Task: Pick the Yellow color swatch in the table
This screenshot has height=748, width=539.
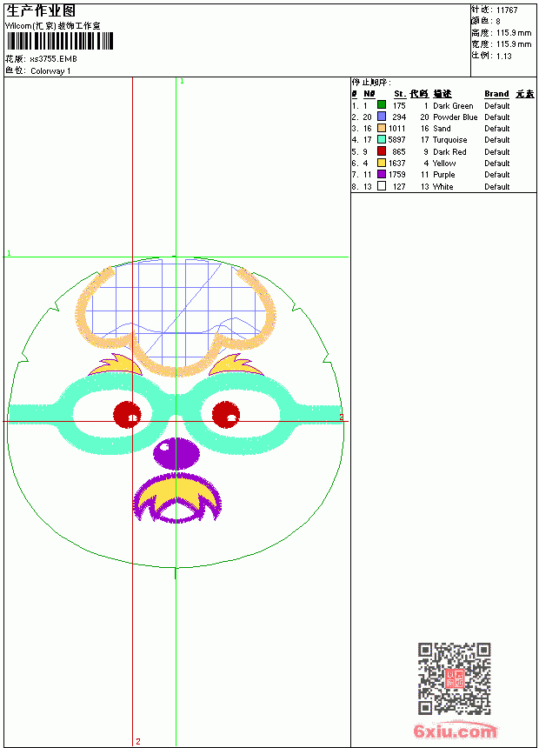Action: pyautogui.click(x=382, y=163)
